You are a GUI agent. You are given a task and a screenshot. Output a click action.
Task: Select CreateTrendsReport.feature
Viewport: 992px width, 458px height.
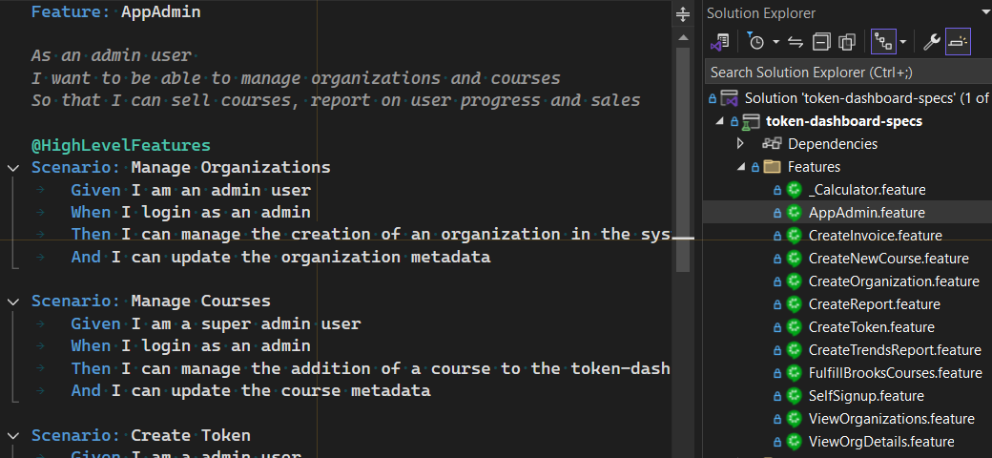(895, 350)
